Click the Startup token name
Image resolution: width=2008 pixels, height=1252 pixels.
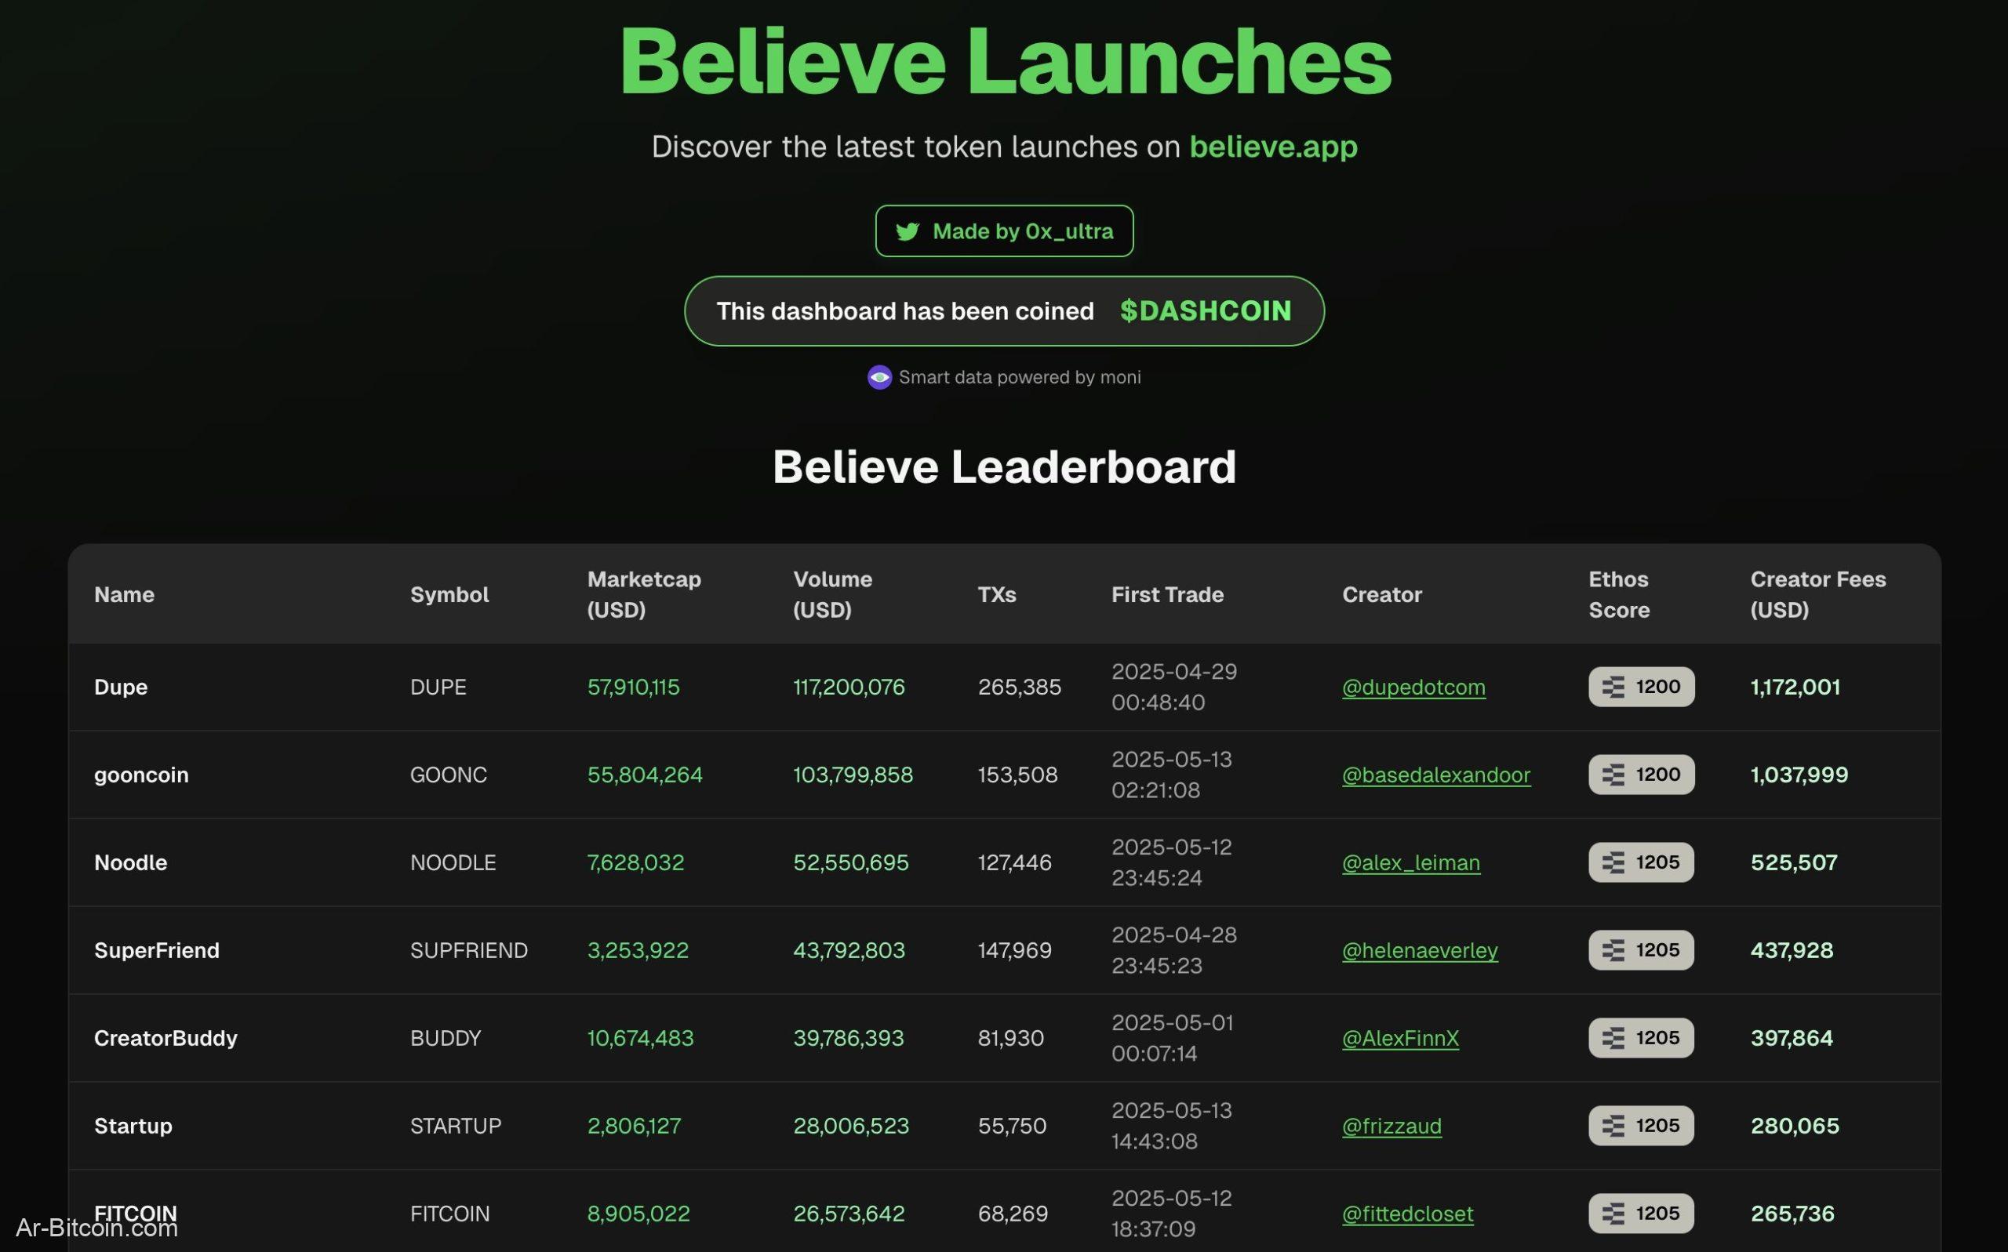(133, 1126)
